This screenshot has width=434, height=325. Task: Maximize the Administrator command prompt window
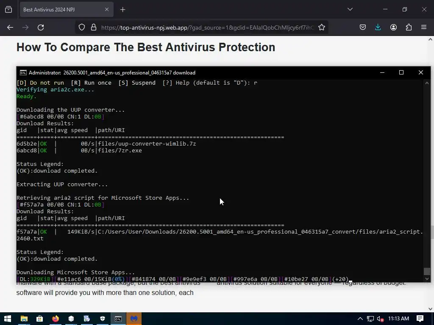click(x=401, y=72)
